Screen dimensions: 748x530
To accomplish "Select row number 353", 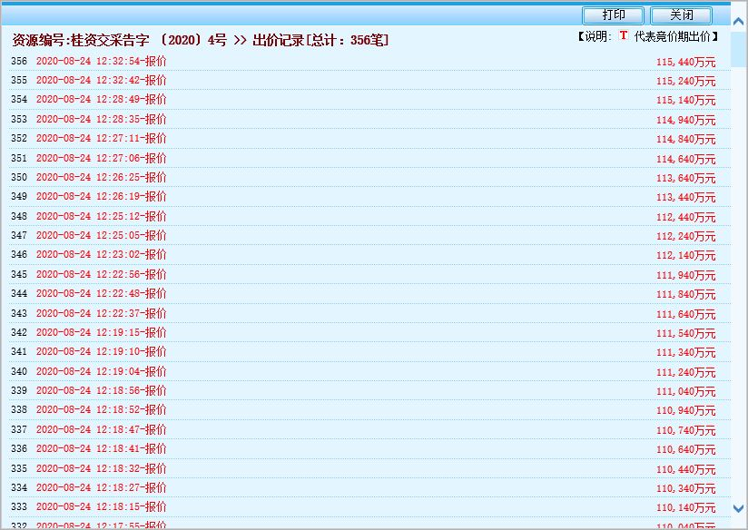I will (19, 119).
